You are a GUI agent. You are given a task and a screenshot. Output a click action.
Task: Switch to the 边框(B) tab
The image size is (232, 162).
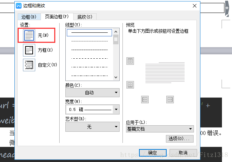29,17
